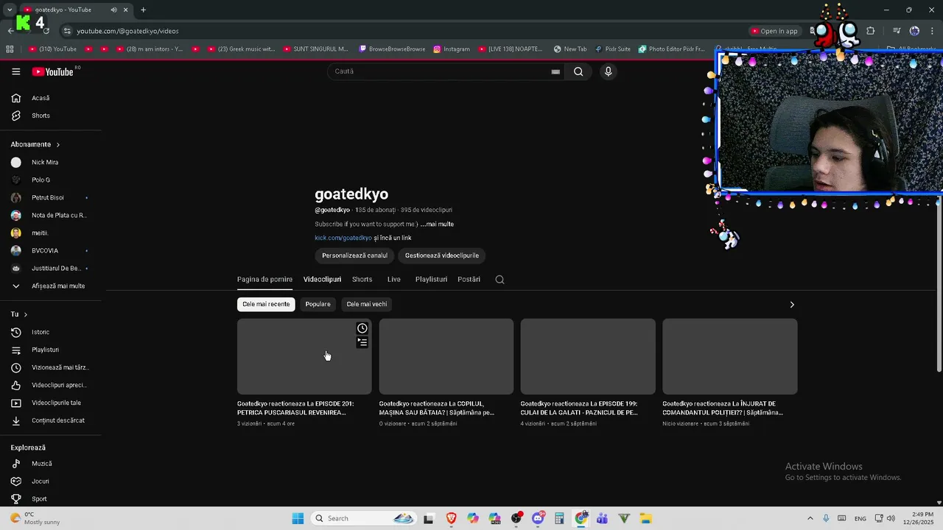The image size is (943, 530).
Task: Show hidden system tray icons
Action: pos(810,518)
